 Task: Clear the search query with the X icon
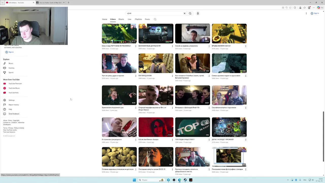coord(185,13)
